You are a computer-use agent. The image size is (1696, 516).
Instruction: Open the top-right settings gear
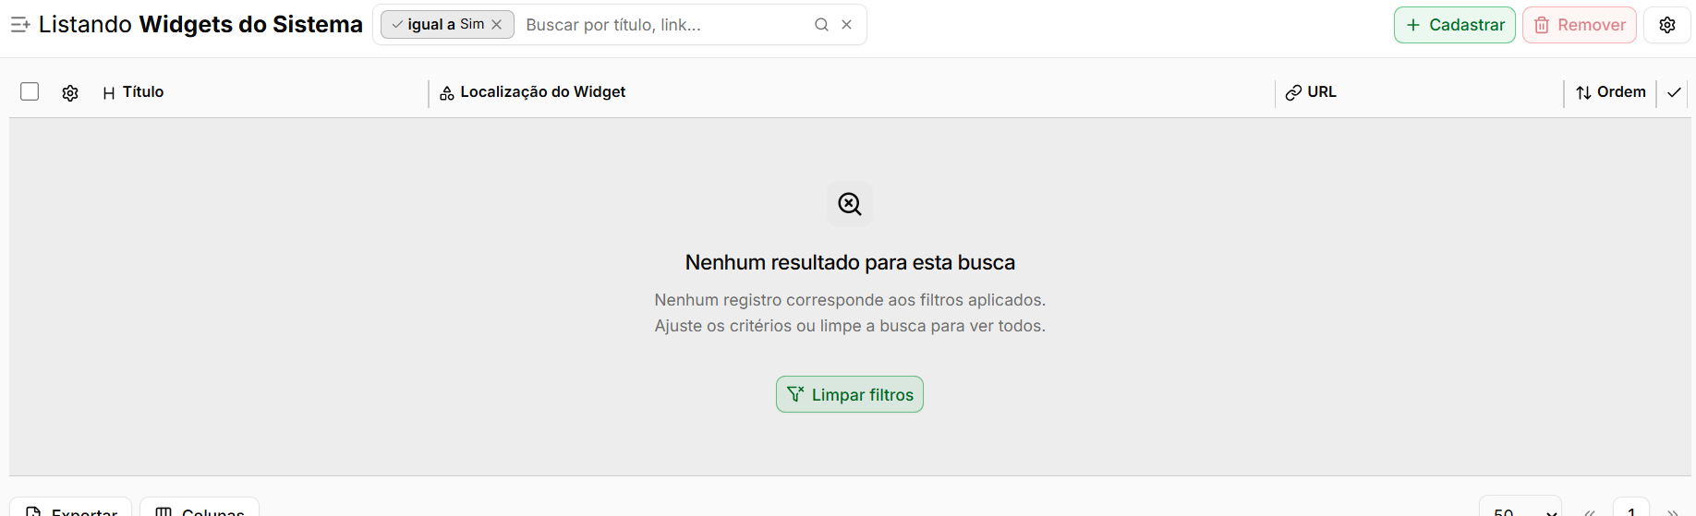(x=1667, y=25)
